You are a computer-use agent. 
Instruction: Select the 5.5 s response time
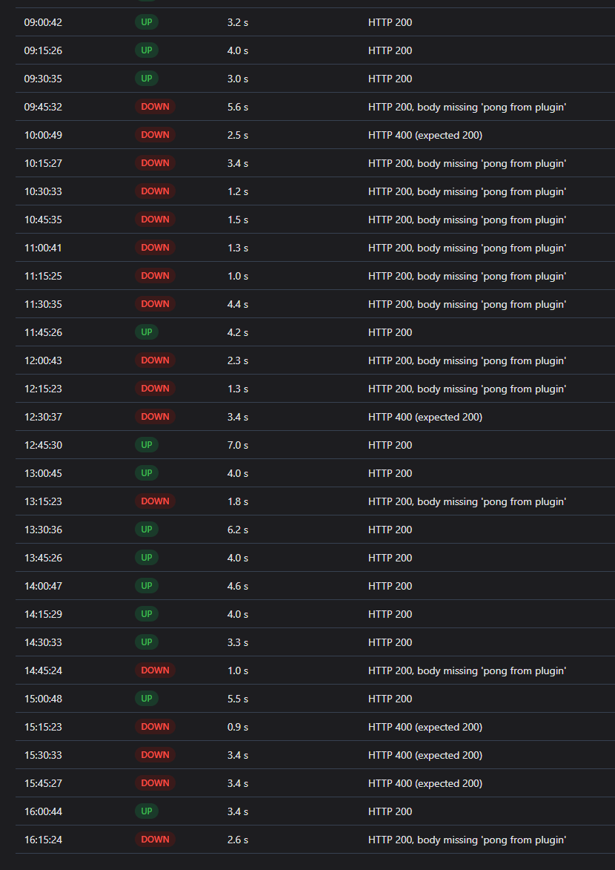pos(238,699)
